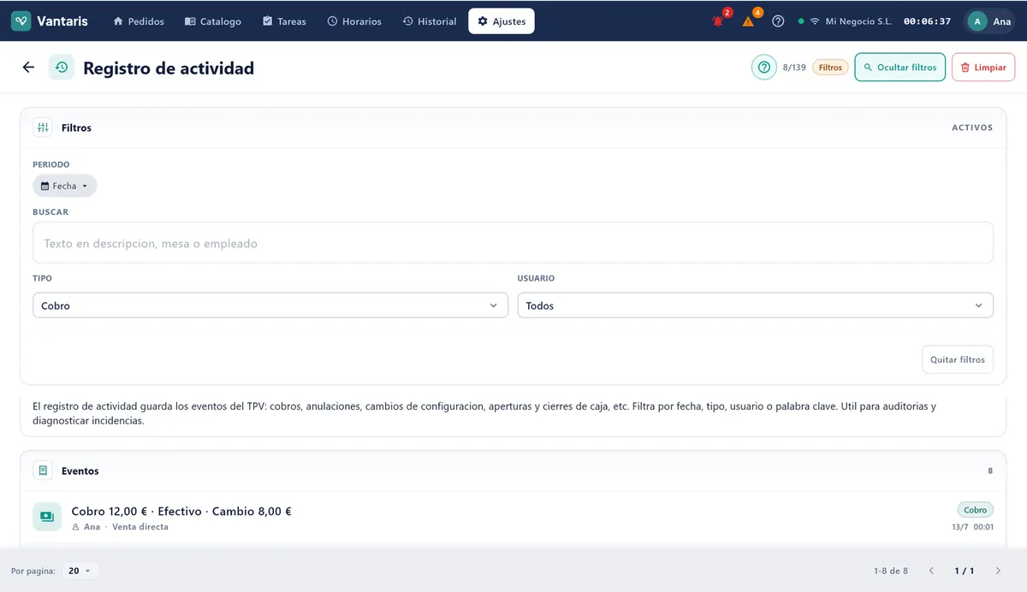1027x592 pixels.
Task: Open the Historial menu
Action: [x=430, y=21]
